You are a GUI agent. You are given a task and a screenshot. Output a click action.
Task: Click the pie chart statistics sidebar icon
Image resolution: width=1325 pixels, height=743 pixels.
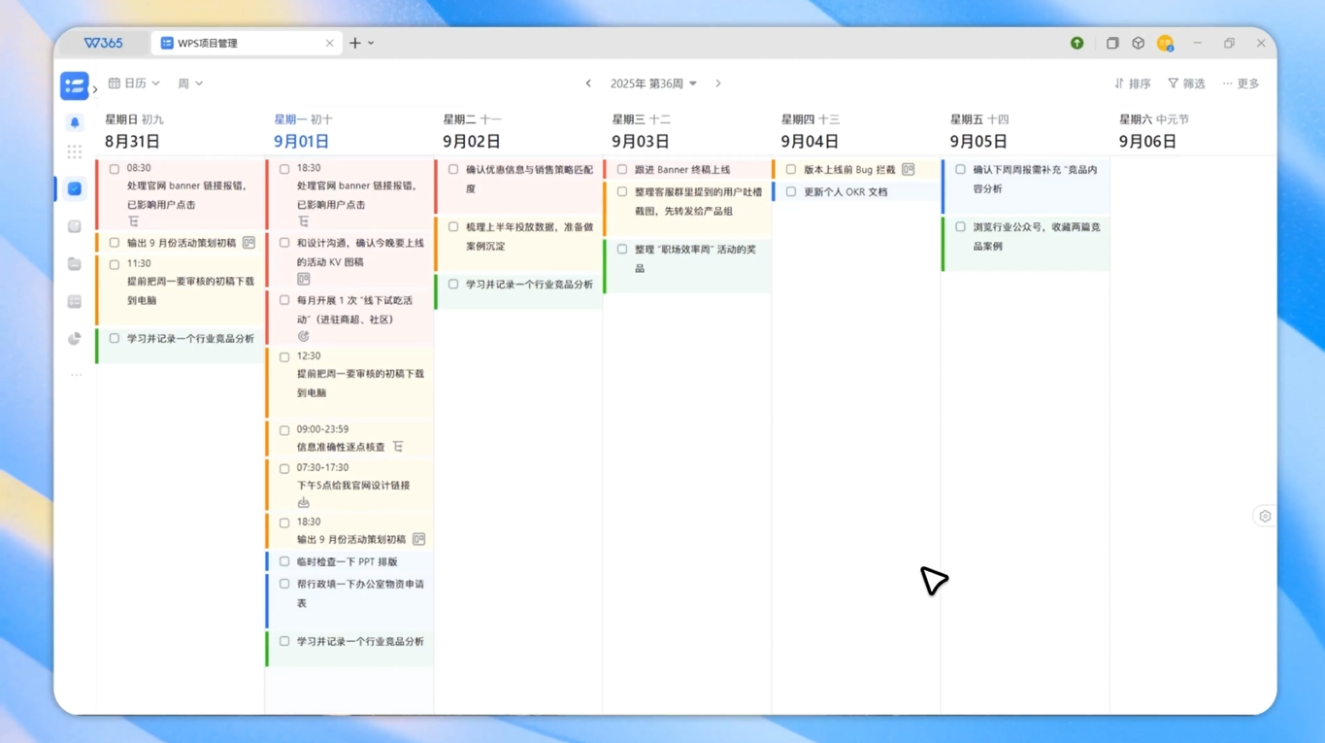pyautogui.click(x=75, y=339)
